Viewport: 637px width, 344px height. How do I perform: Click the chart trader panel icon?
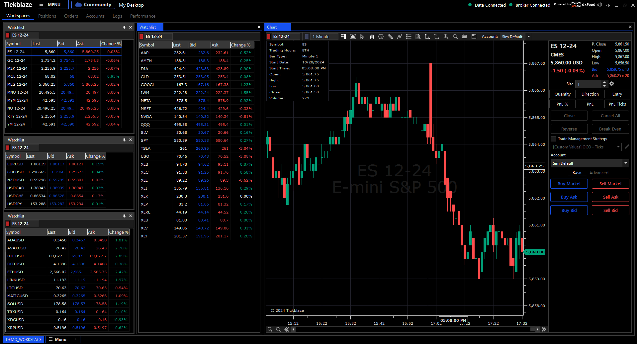(344, 37)
